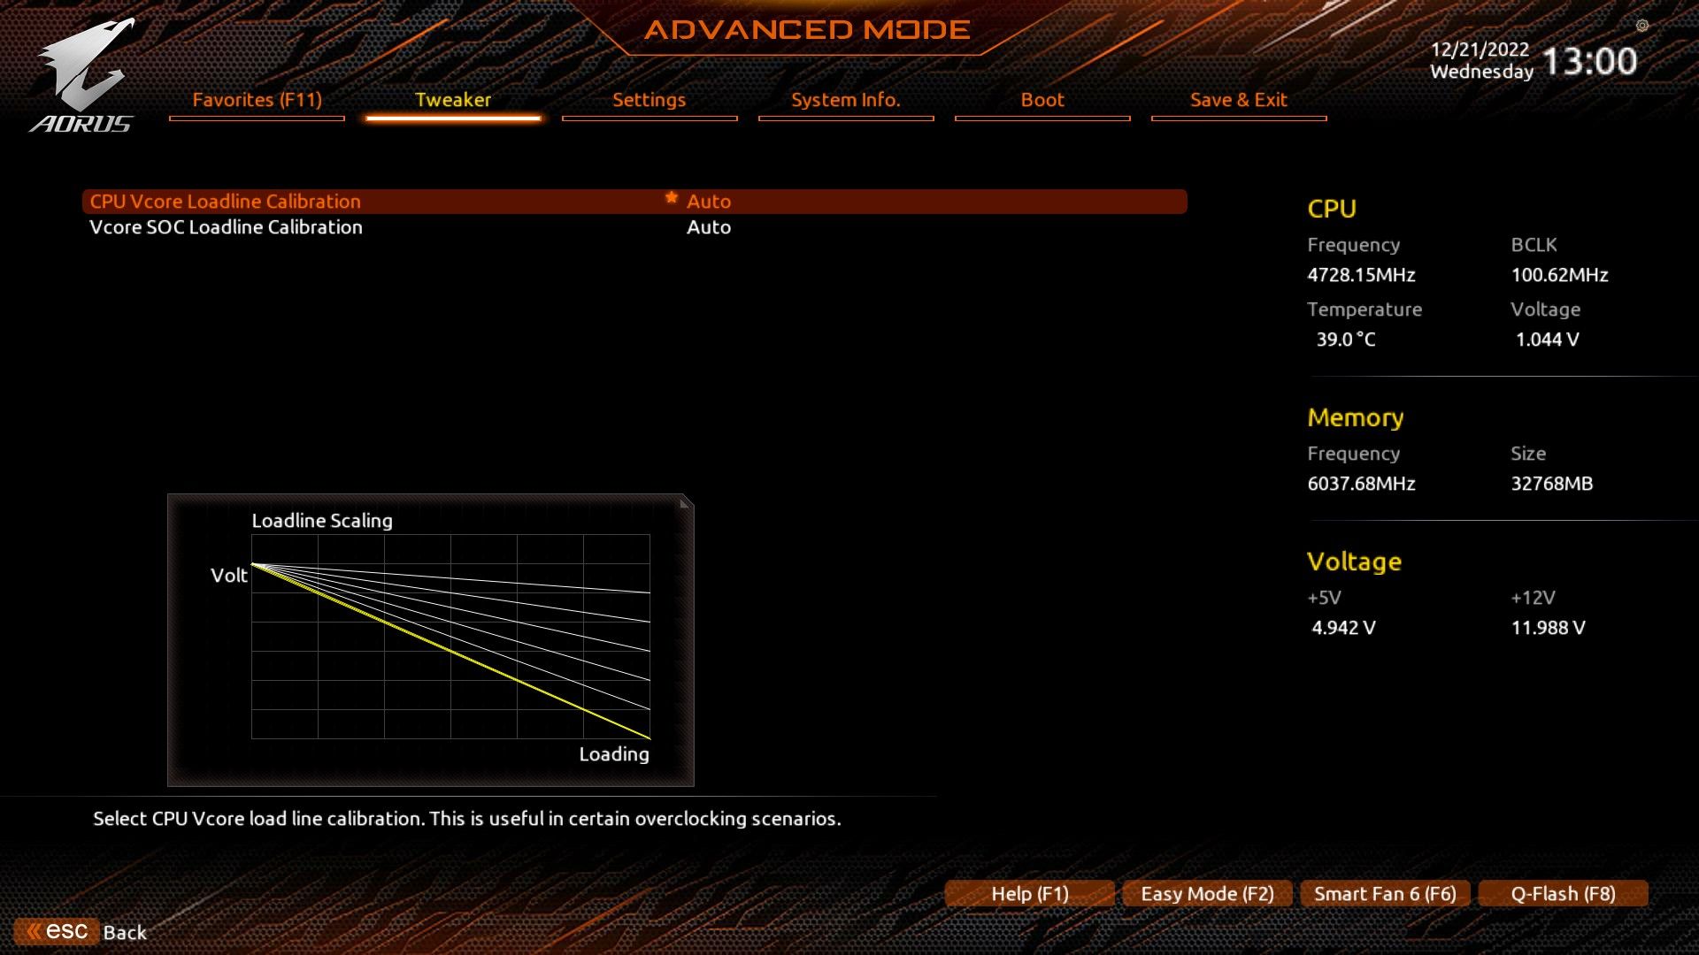Switch to Easy Mode F2
The width and height of the screenshot is (1699, 955).
(x=1207, y=893)
